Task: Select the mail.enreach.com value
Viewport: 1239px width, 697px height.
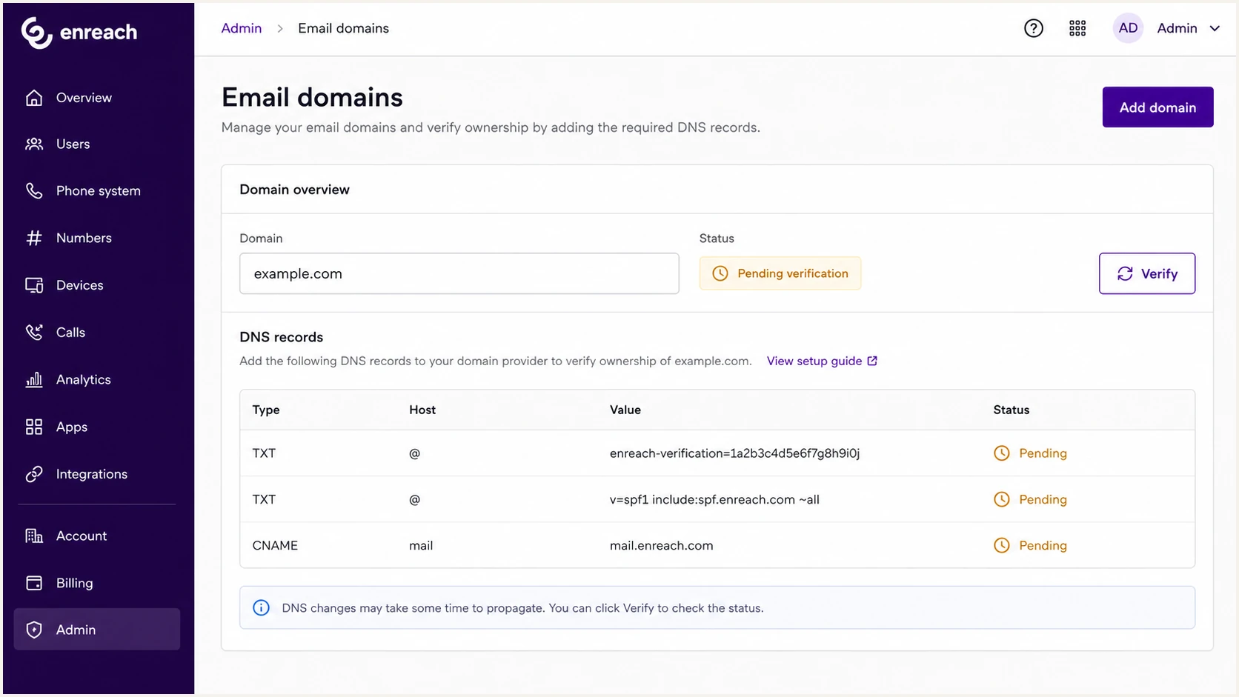Action: coord(661,546)
